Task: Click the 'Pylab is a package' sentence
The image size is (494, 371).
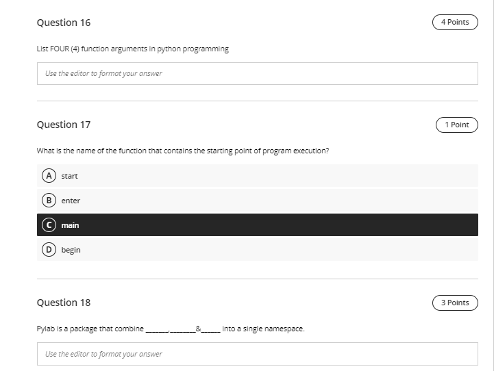Action: coord(171,329)
